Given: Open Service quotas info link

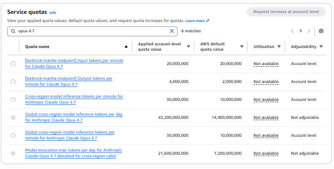Looking at the screenshot, I should pos(52,13).
